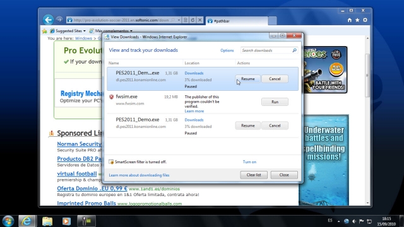Open the Norman Security sponsored link
The height and width of the screenshot is (227, 404).
click(80, 144)
